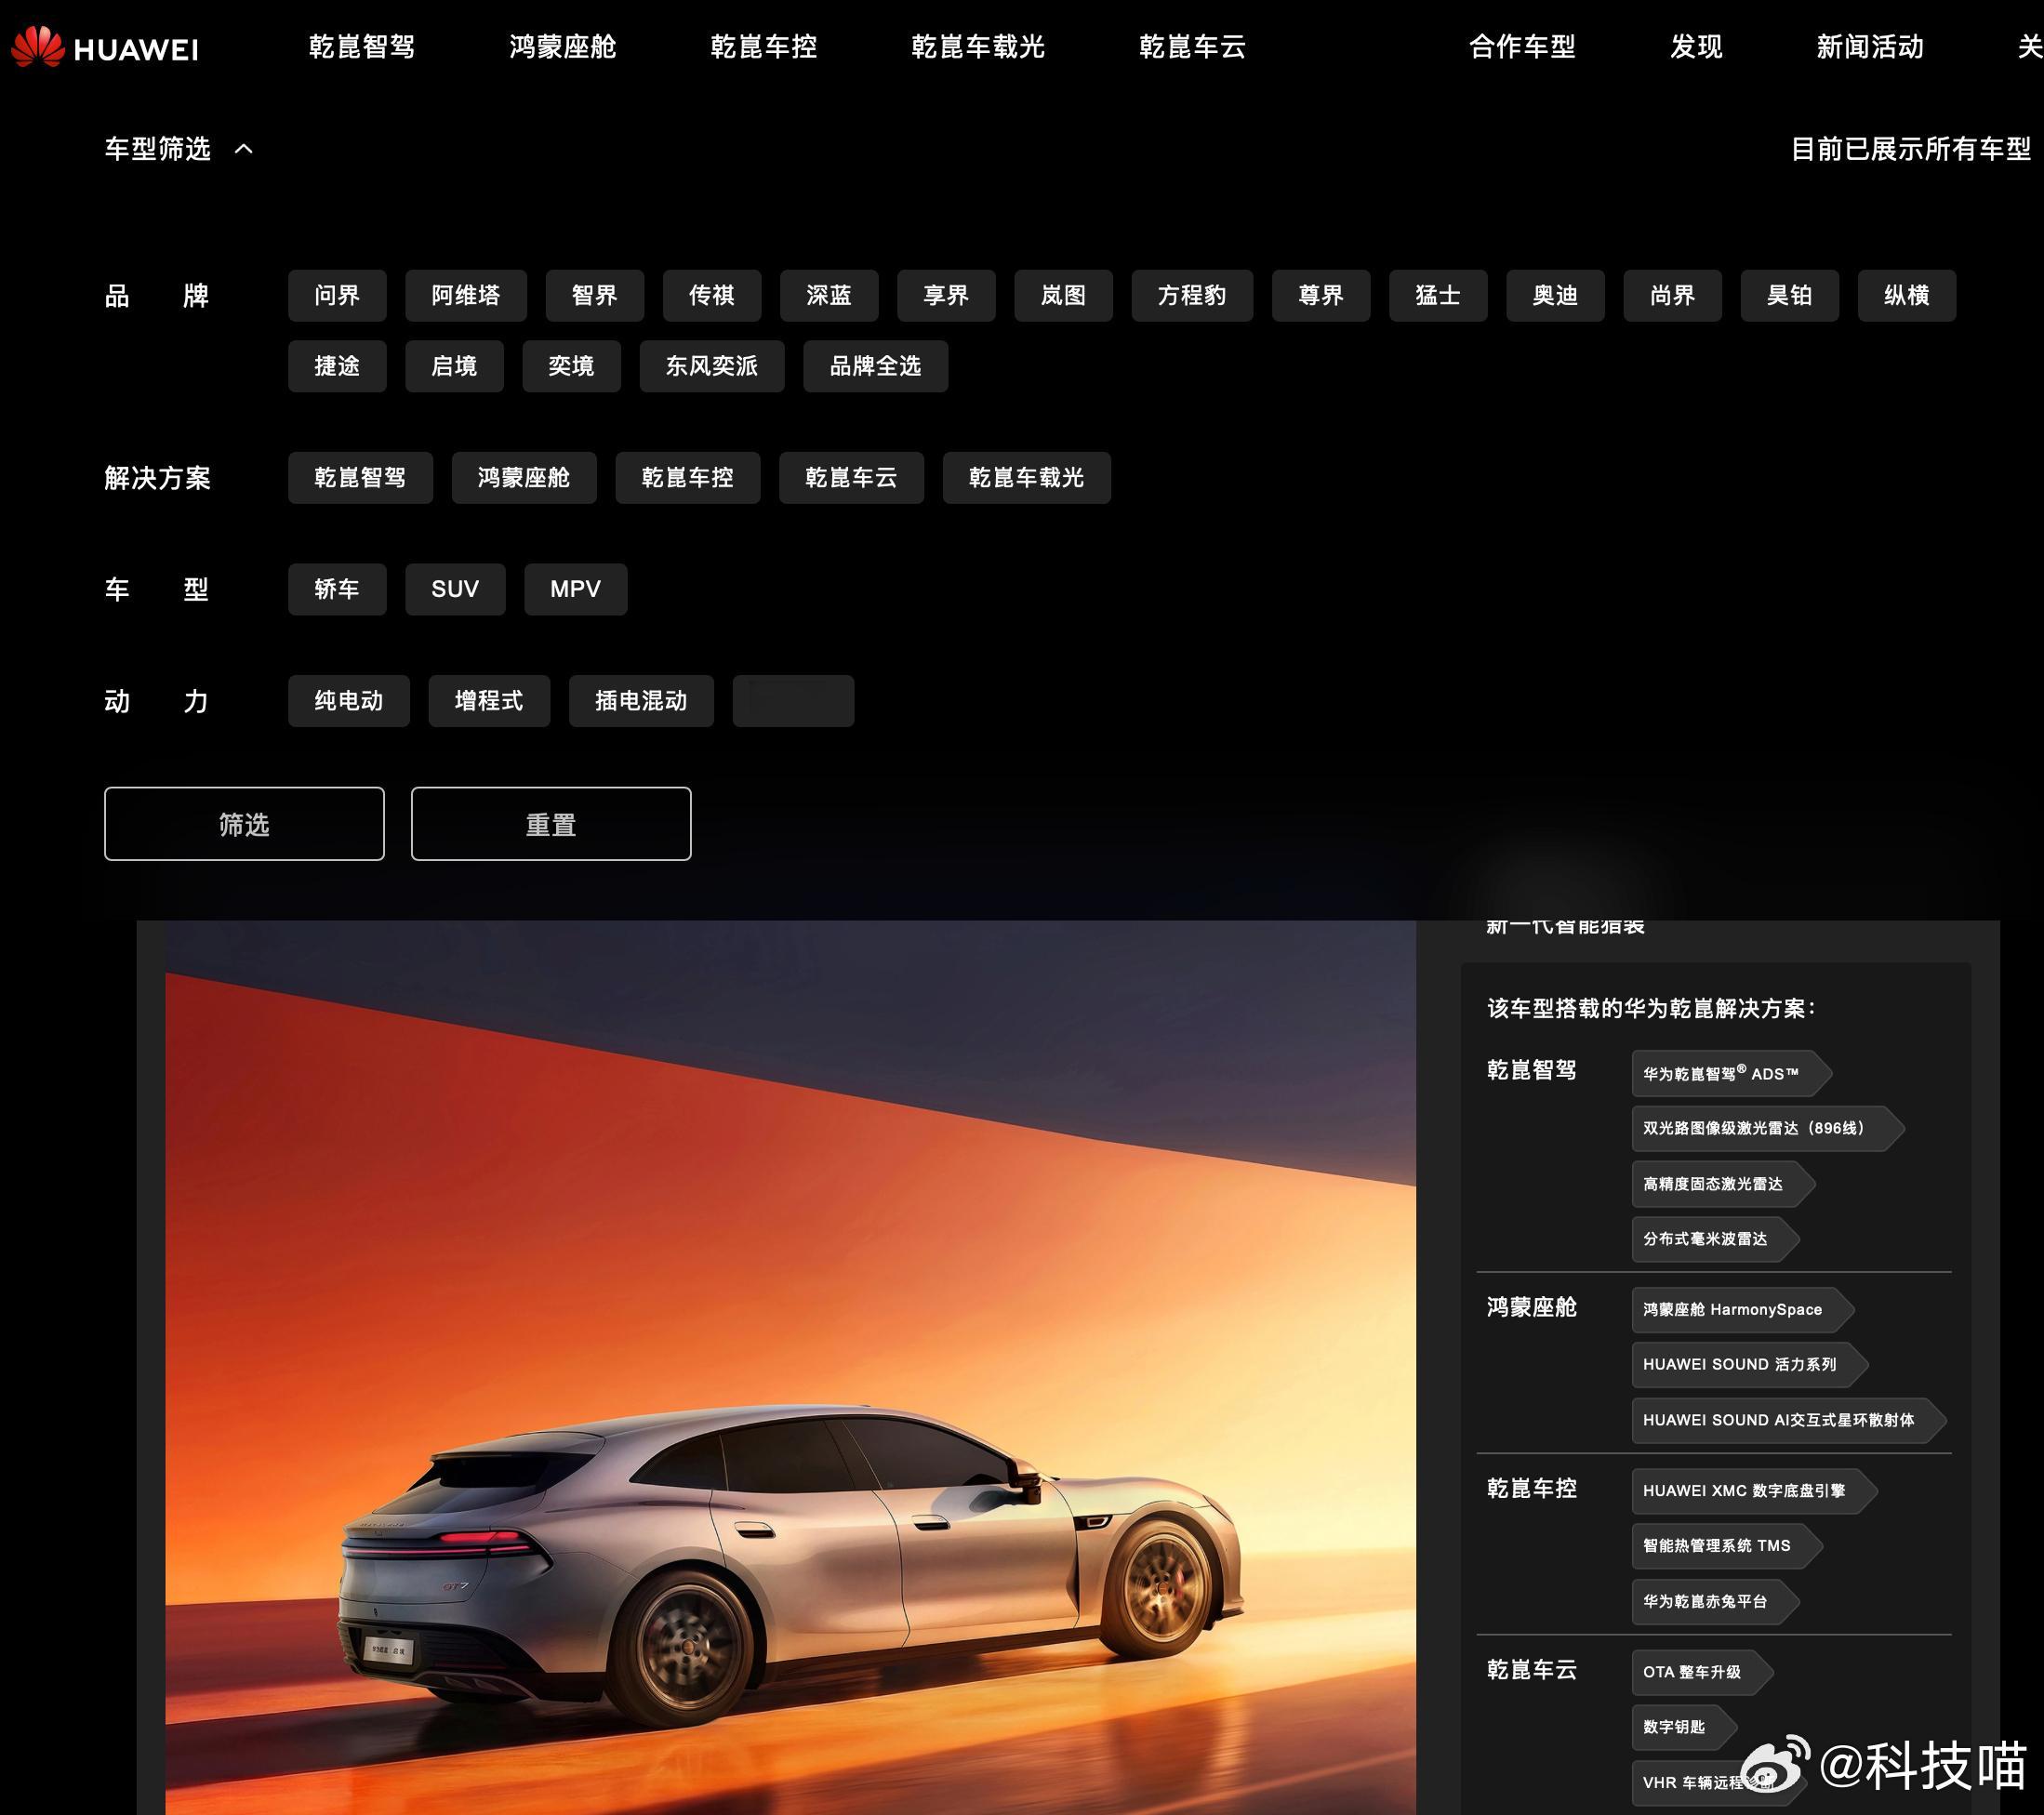Filter by 乾崑车载光 solution chip
Screen dimensions: 2044x1815
(x=1026, y=477)
